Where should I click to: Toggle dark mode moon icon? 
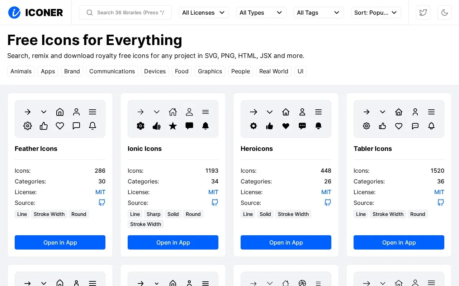[445, 13]
